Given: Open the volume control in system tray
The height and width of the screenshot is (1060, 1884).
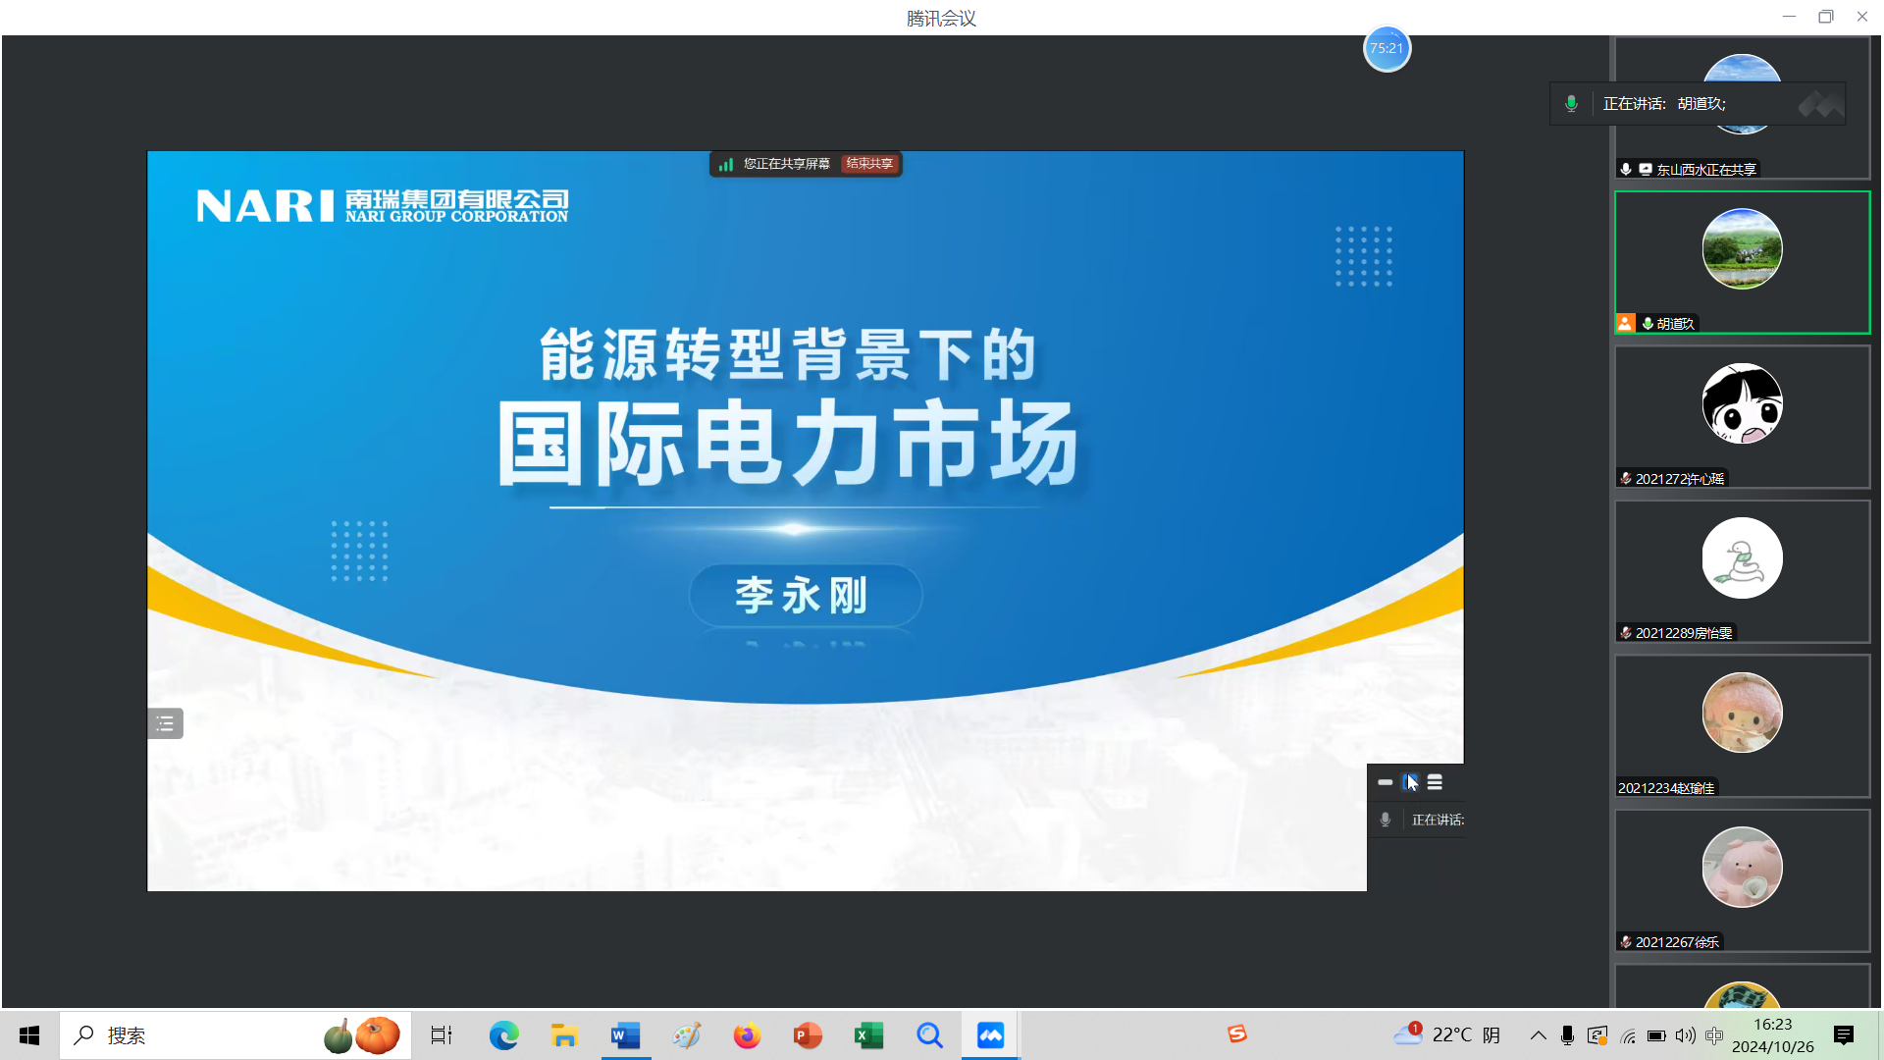Looking at the screenshot, I should (1685, 1035).
